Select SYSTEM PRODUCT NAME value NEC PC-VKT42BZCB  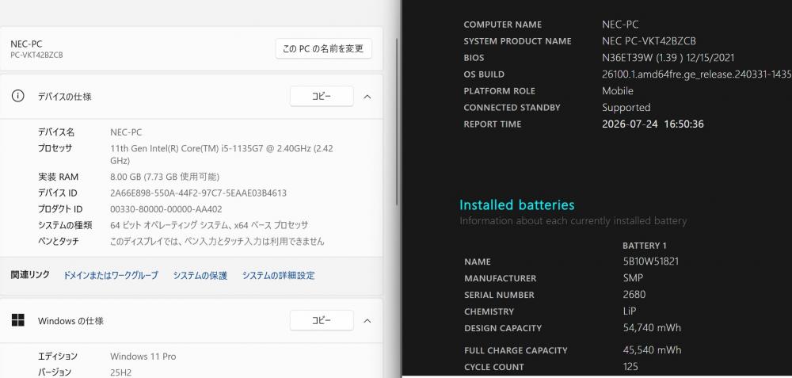point(649,41)
